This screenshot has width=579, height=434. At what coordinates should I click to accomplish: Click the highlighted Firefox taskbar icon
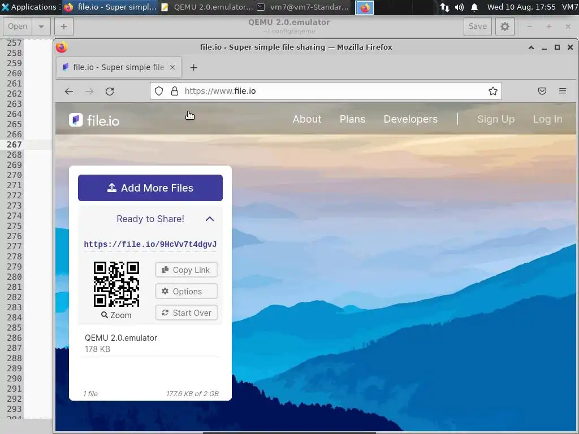point(365,7)
